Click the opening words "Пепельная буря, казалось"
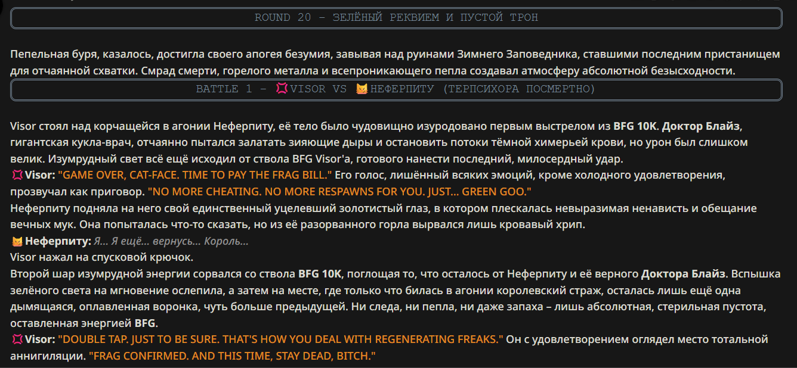The width and height of the screenshot is (797, 368). (79, 55)
